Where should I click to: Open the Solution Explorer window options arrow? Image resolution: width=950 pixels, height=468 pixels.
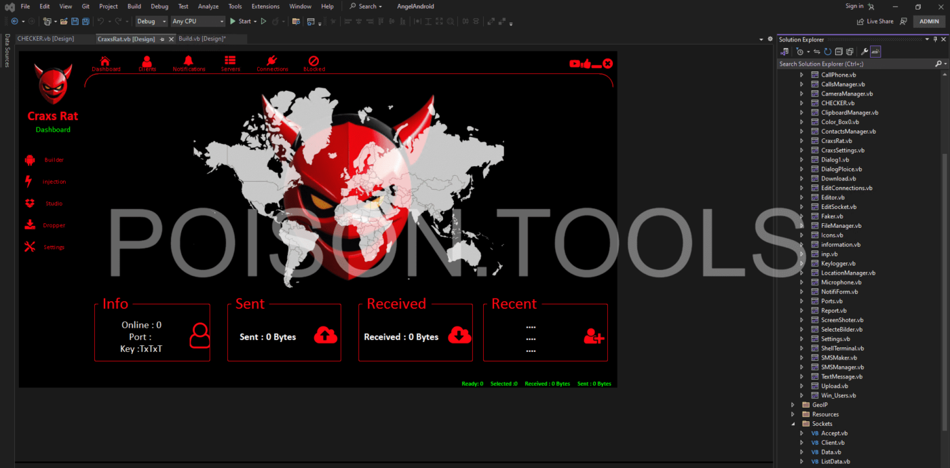927,39
